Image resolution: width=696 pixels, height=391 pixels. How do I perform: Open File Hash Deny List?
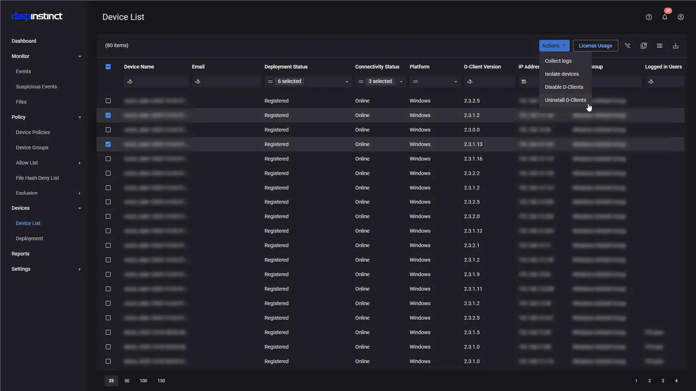pos(37,178)
